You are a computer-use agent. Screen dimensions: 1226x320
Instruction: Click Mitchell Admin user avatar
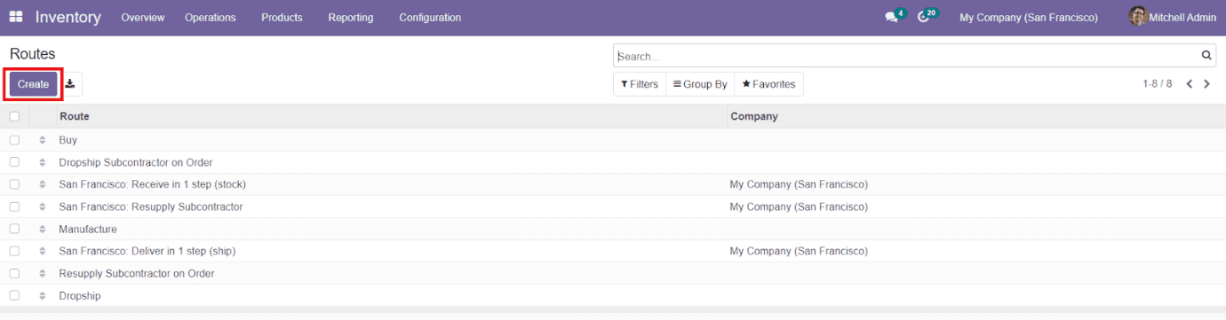point(1137,17)
